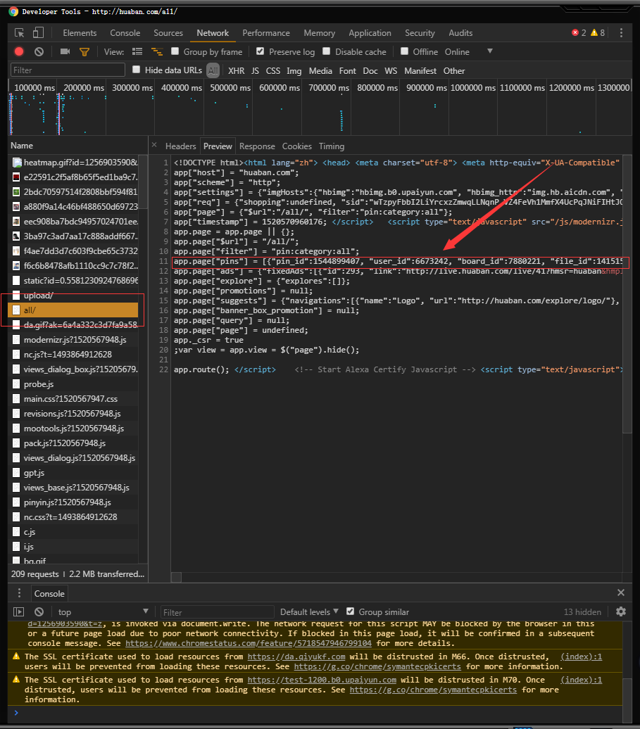
Task: Activate the inspect element picker icon
Action: tap(19, 33)
